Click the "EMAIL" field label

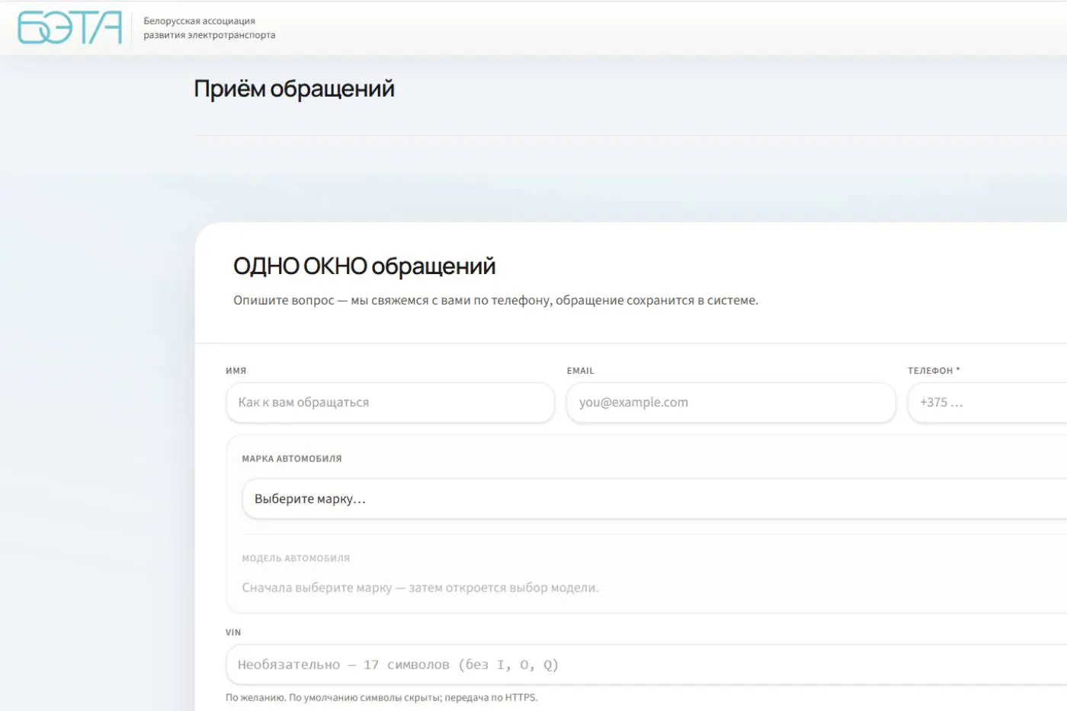click(581, 371)
